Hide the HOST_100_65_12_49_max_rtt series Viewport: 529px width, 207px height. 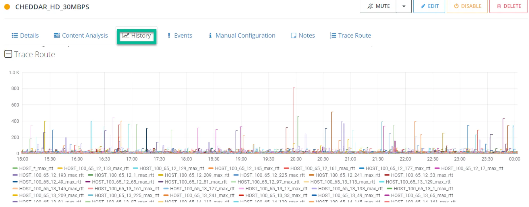click(x=47, y=182)
